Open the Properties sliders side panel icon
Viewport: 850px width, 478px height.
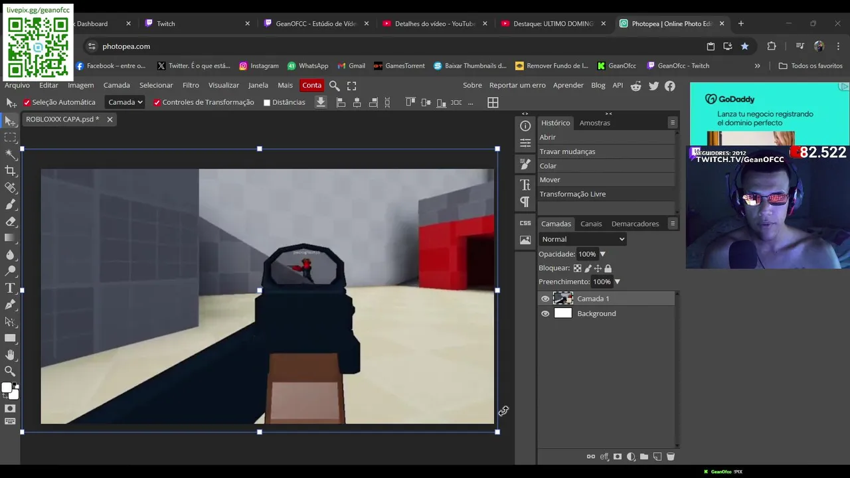point(525,143)
